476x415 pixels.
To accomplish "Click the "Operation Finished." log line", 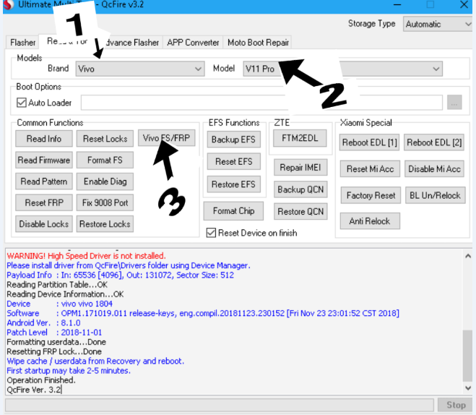I will 41,380.
